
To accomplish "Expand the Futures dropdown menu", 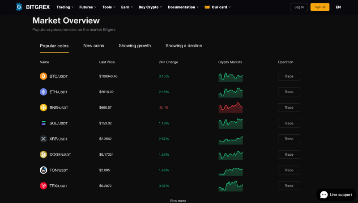I will [x=88, y=7].
